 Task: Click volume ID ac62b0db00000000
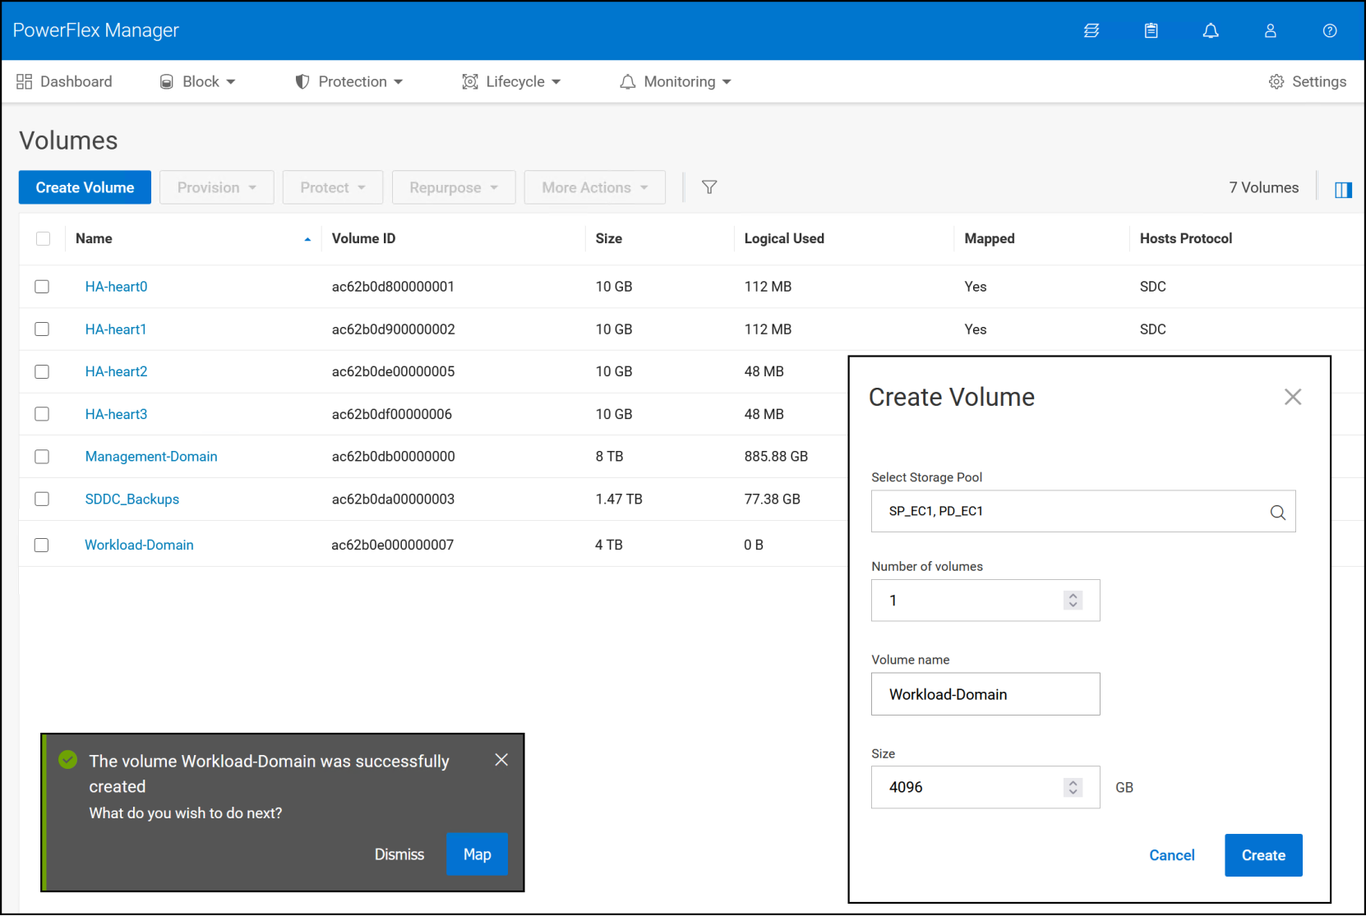(393, 457)
